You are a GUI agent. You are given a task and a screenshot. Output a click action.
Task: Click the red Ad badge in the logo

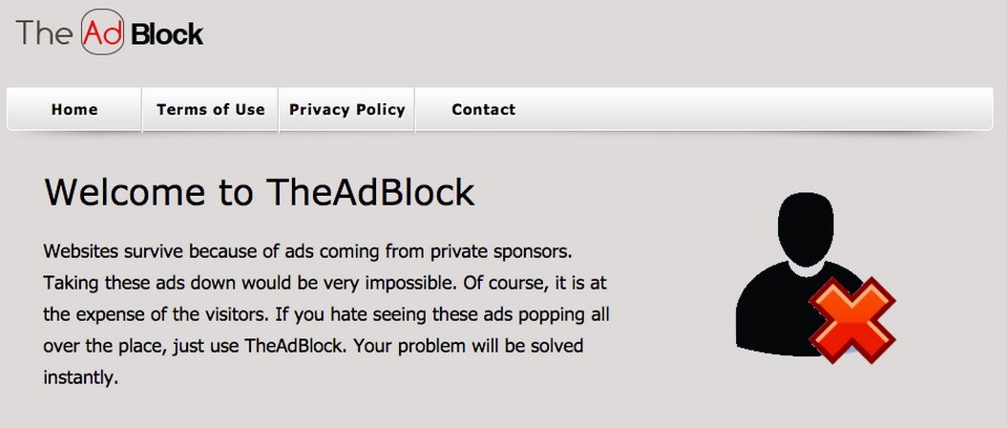tap(103, 32)
